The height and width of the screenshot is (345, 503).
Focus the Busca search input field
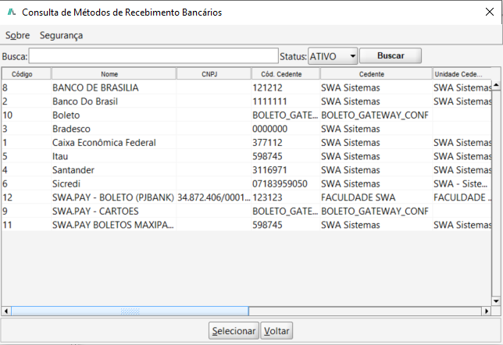pos(153,56)
